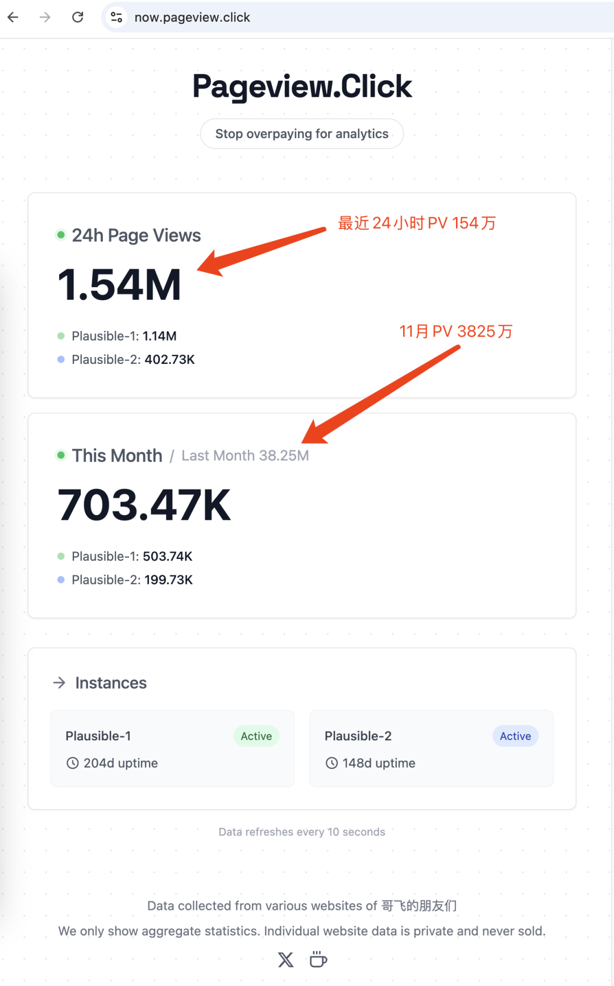Click the Last Month 38.25M text
This screenshot has height=986, width=614.
(245, 455)
